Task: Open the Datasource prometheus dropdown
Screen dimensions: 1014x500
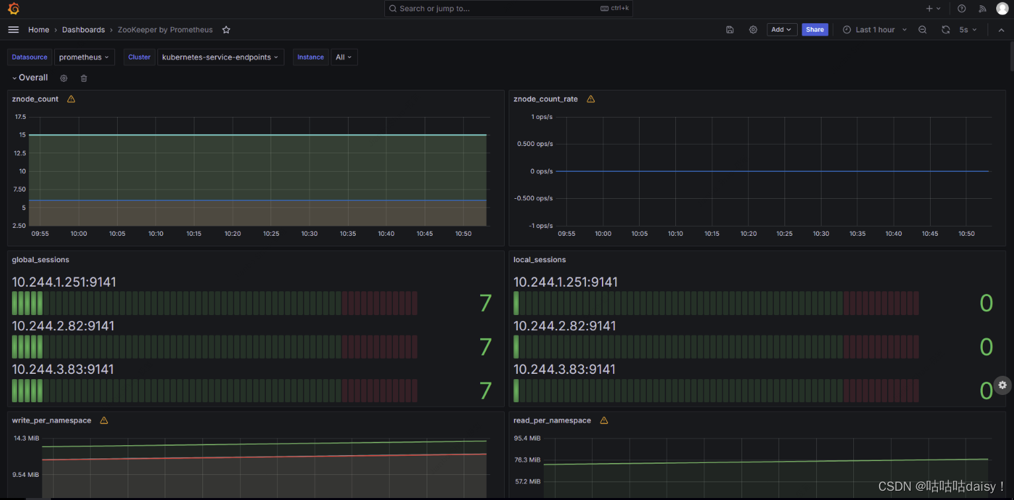Action: click(84, 57)
